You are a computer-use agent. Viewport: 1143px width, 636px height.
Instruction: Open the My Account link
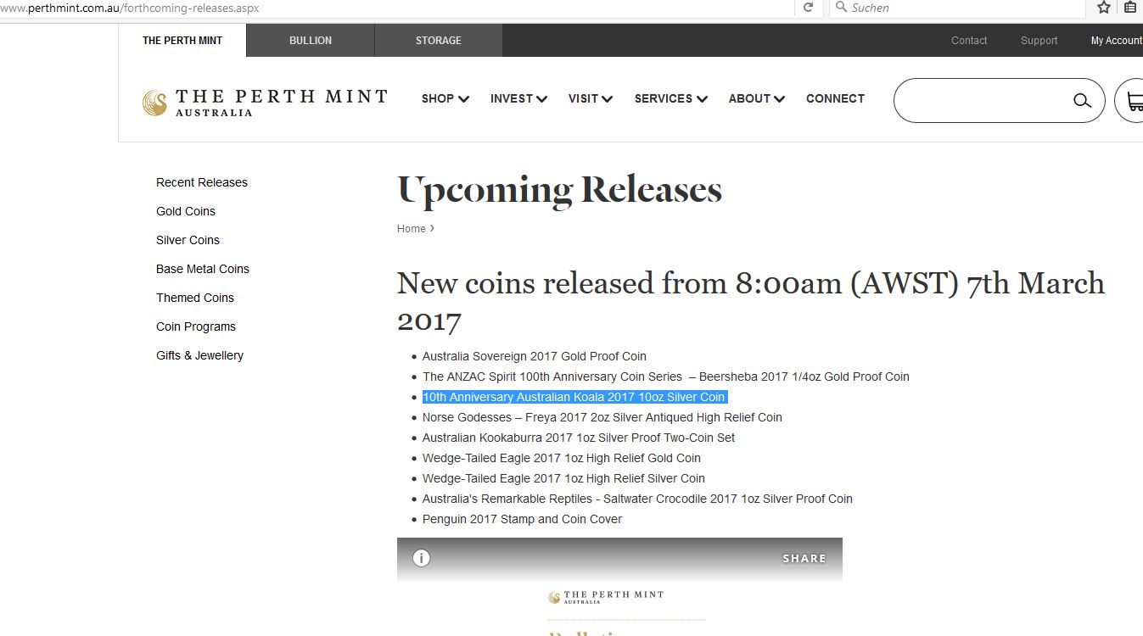pos(1116,41)
